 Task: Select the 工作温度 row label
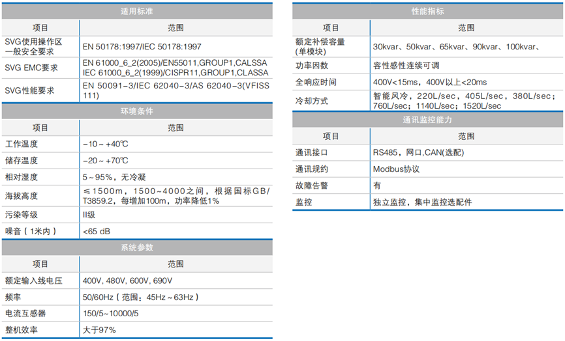pos(22,144)
